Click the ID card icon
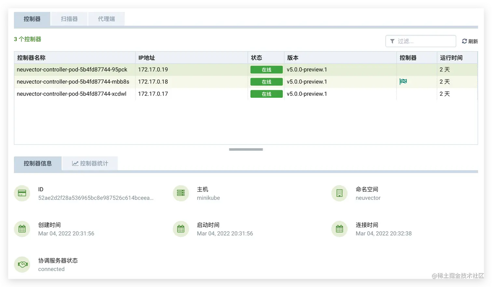Image resolution: width=492 pixels, height=287 pixels. tap(22, 193)
